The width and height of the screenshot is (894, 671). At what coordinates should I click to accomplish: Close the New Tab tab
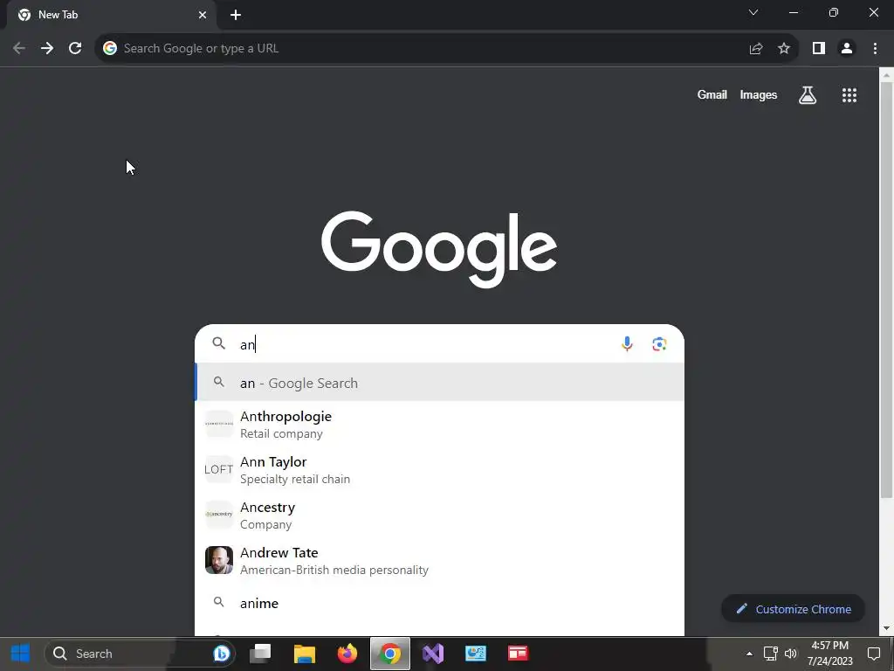203,15
